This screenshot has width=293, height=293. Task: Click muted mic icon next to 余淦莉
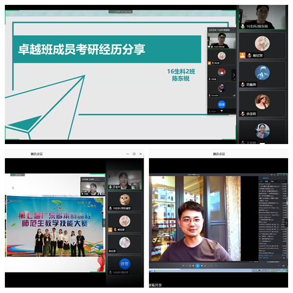[x=243, y=113]
